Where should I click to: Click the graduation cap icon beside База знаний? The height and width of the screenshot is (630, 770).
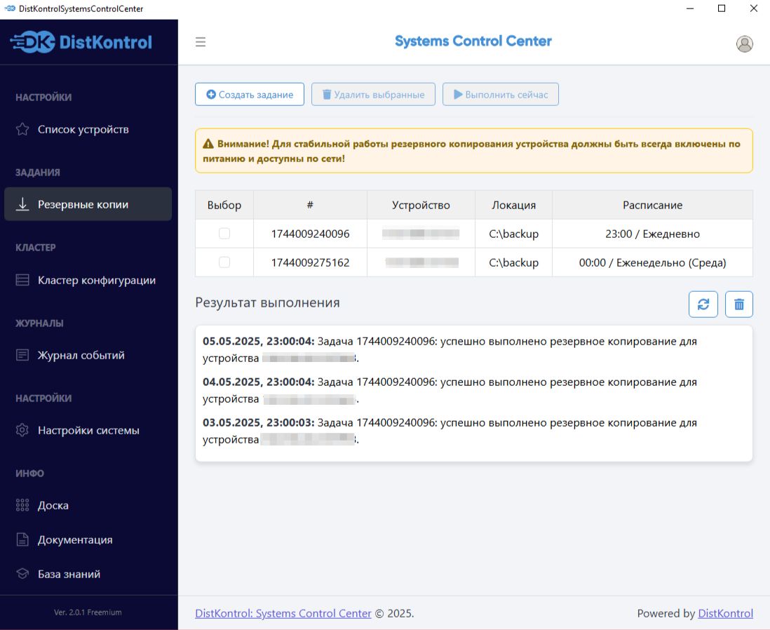coord(22,574)
